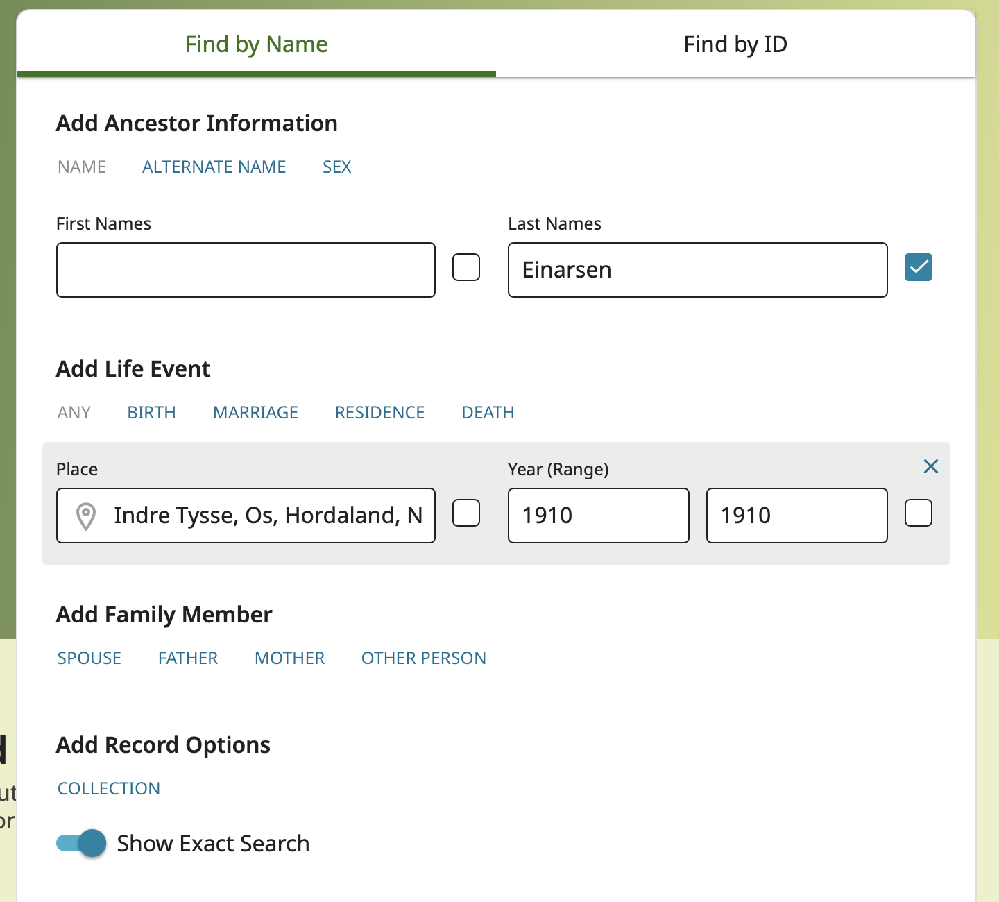Check the exact match box for Year range
The image size is (999, 902).
click(919, 513)
